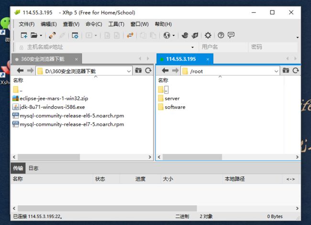Image resolution: width=311 pixels, height=225 pixels.
Task: Select eclipse-jee-mars-1-win32.zip file
Action: (50, 98)
